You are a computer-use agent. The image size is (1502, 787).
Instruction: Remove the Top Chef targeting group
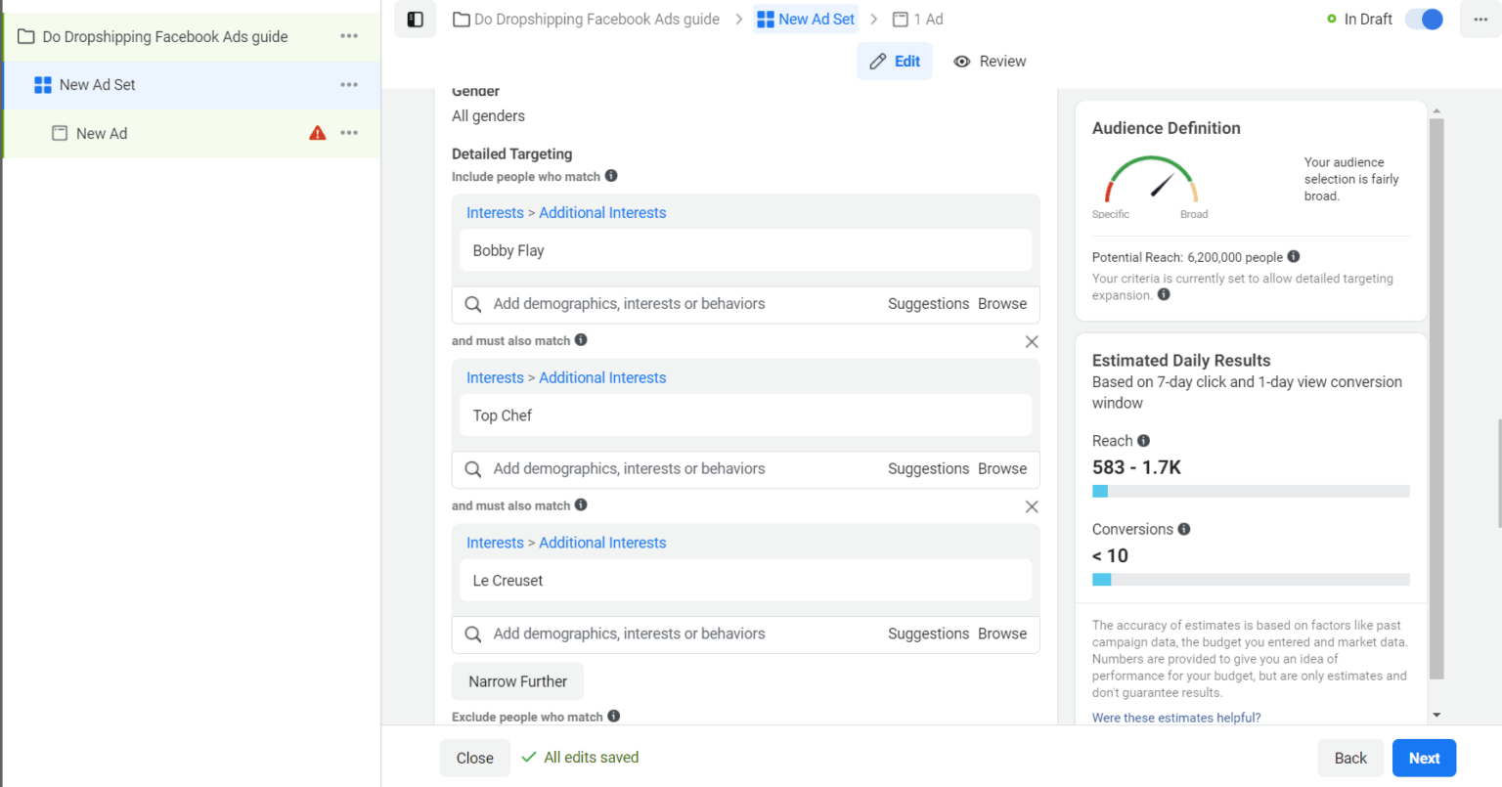(x=1032, y=341)
